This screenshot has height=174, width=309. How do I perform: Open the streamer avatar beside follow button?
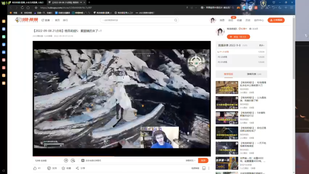point(220,32)
